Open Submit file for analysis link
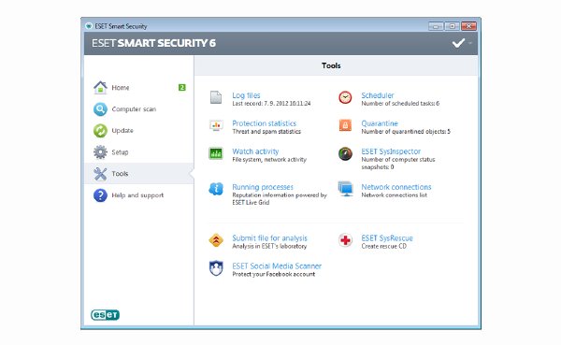This screenshot has width=561, height=345. tap(270, 238)
